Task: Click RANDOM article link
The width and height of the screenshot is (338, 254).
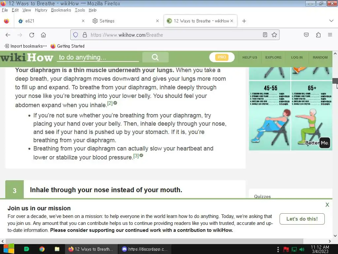Action: coord(320,58)
